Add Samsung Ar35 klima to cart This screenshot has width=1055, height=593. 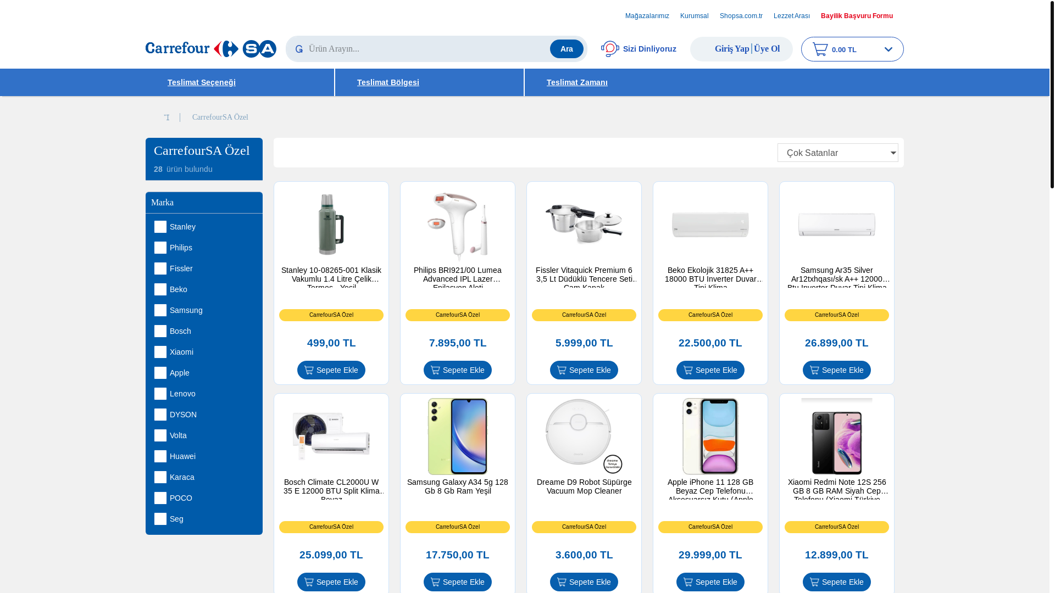[837, 370]
